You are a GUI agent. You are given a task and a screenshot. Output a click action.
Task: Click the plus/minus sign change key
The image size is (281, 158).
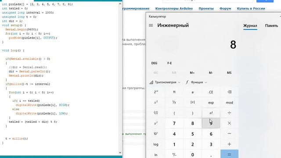(174, 154)
